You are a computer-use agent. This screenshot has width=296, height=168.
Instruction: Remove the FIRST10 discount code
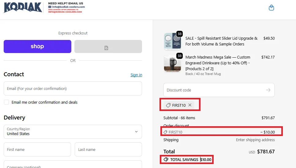(x=190, y=105)
